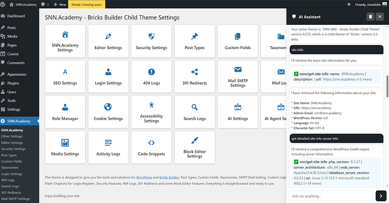
Task: Open 404 Logs submenu item
Action: coord(8,180)
